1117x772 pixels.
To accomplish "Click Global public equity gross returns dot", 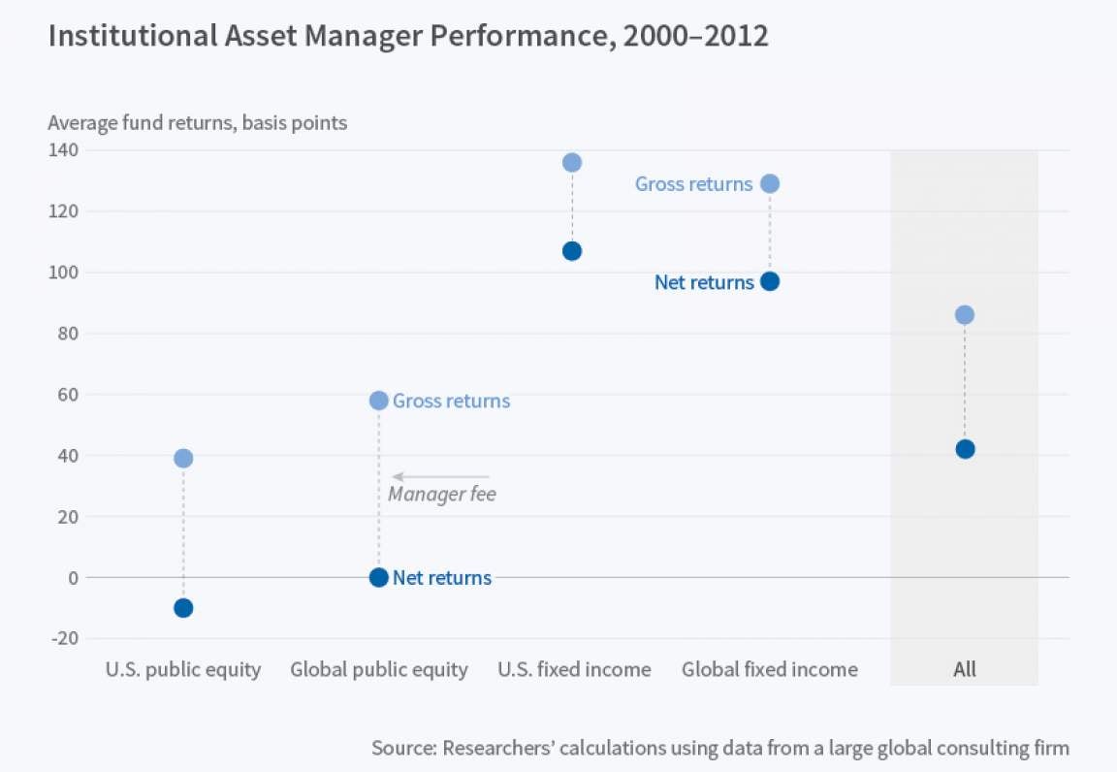I will [x=379, y=401].
